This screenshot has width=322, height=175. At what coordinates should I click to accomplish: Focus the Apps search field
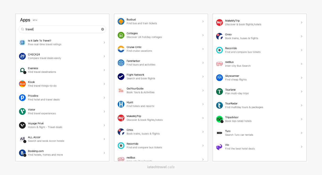point(62,29)
